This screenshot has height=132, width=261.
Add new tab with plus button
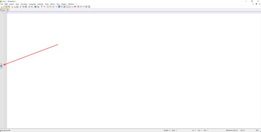[x=253, y=4]
